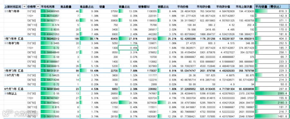Select the average price cell 100.84
Image resolution: width=290 pixels, height=119 pixels.
187,25
